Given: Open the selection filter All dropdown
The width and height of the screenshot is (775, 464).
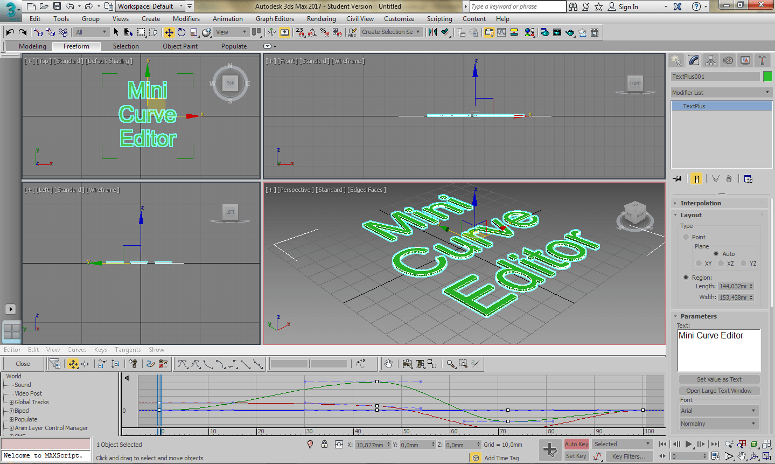Looking at the screenshot, I should point(91,32).
